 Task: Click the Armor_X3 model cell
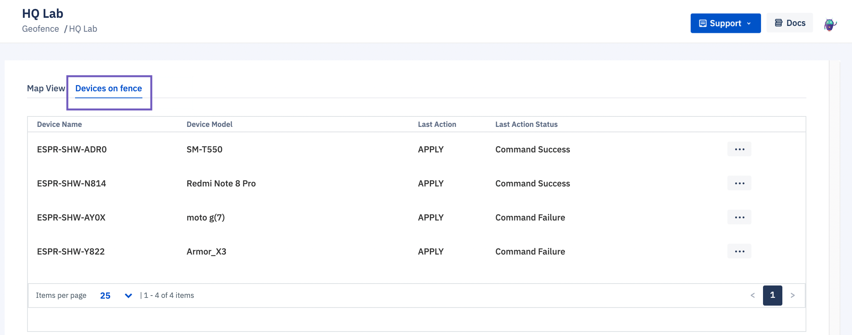coord(206,251)
